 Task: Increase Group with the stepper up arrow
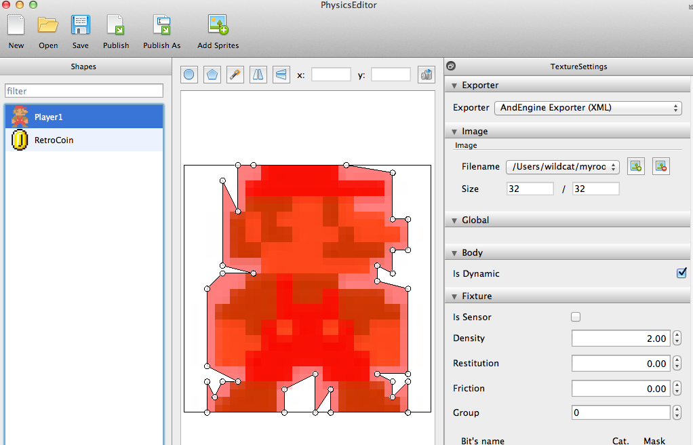pos(677,409)
